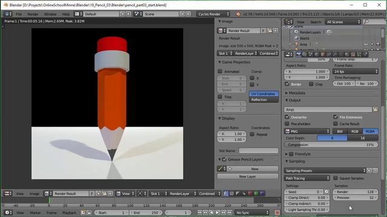
Task: Set color depth to 16
Action: pos(363,138)
